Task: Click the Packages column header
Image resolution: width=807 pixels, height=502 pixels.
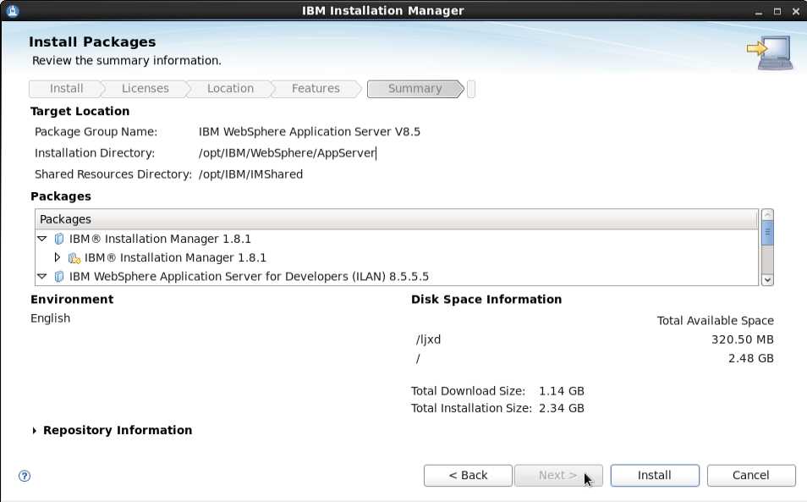Action: pyautogui.click(x=396, y=219)
